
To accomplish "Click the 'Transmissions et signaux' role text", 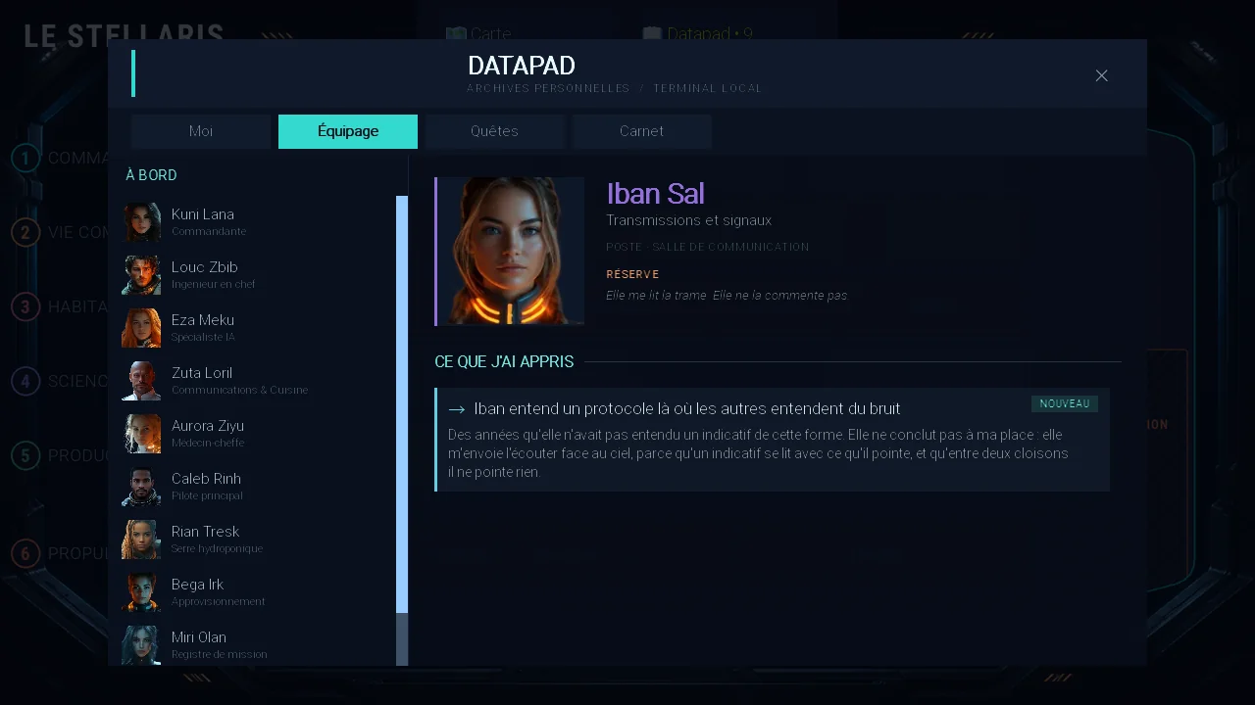I will pos(688,220).
